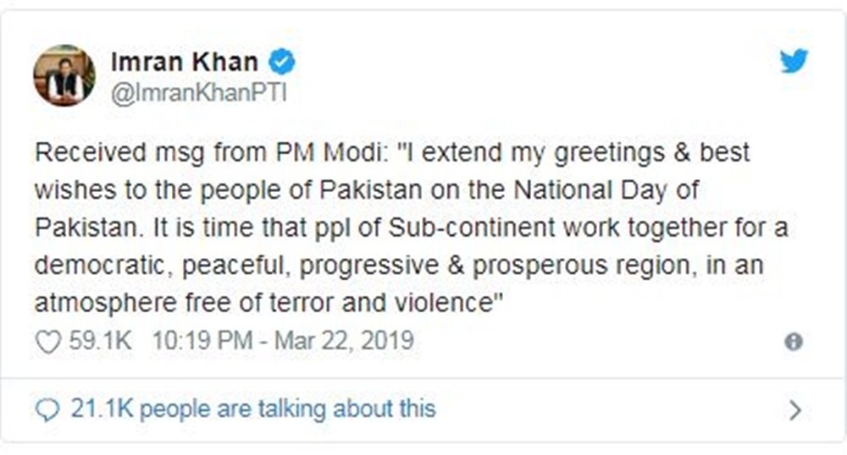Click the words talking about this
This screenshot has width=847, height=455.
pos(346,408)
